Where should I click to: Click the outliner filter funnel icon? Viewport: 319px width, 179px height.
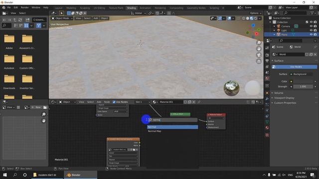coord(312,13)
